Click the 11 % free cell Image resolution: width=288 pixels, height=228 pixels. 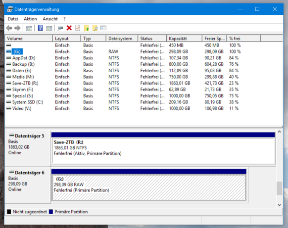click(x=234, y=108)
